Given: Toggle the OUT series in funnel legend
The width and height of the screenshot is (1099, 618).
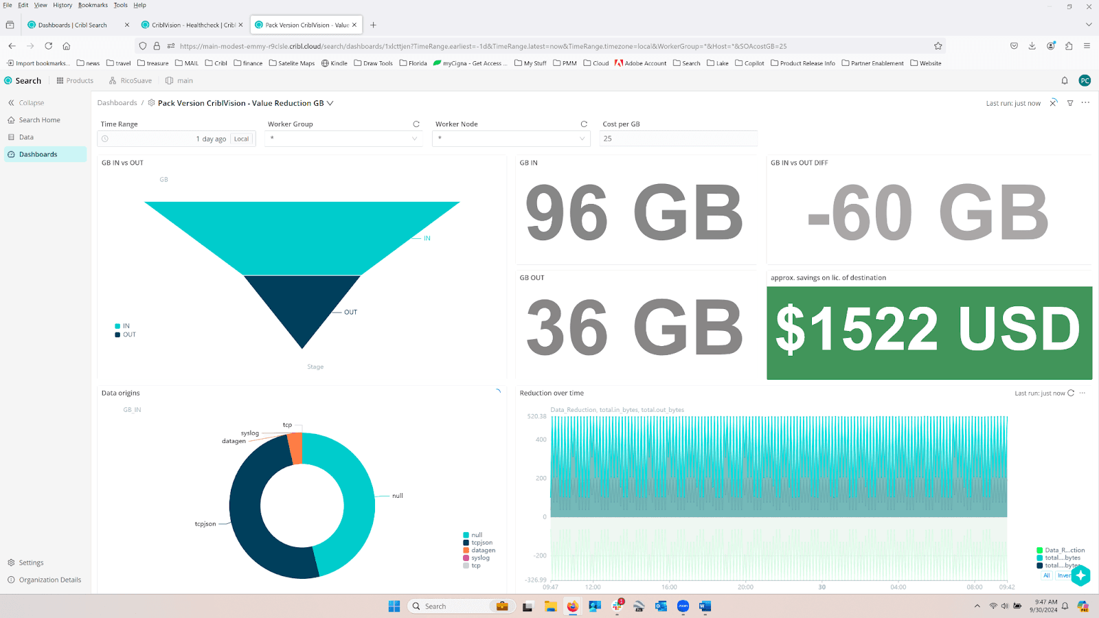Looking at the screenshot, I should click(x=129, y=334).
